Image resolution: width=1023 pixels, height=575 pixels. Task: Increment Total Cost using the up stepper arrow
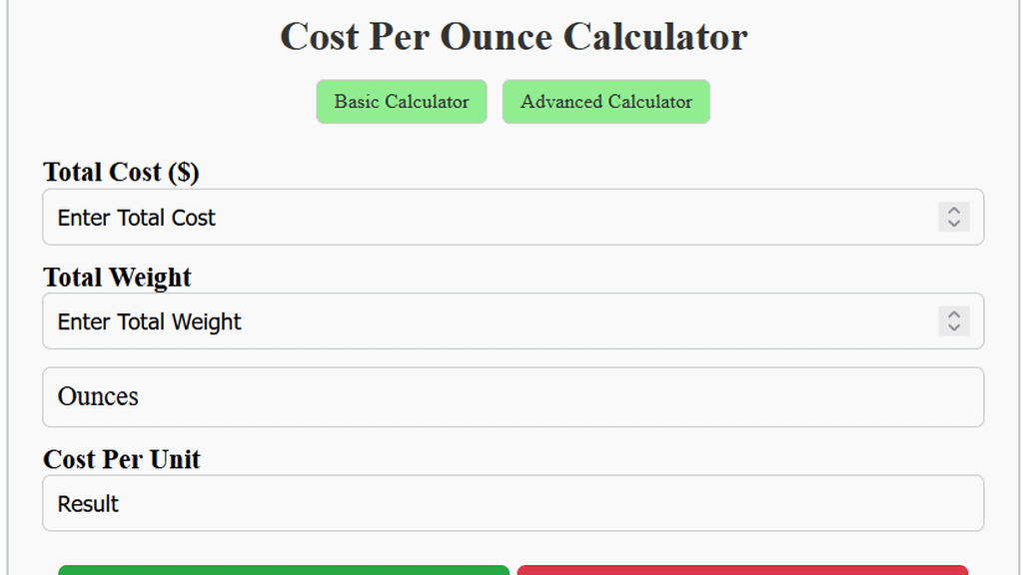click(954, 212)
